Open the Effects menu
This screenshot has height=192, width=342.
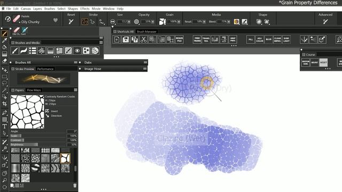point(85,9)
